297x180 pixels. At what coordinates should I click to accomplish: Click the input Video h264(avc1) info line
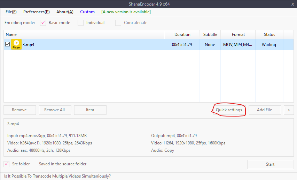[50, 143]
